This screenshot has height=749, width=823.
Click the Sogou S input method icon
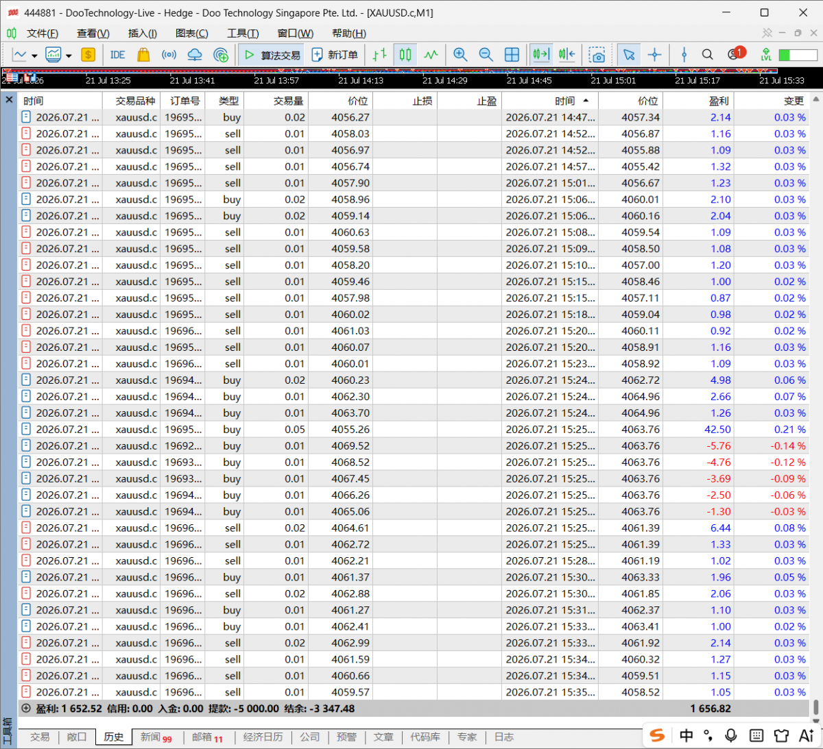(x=658, y=735)
